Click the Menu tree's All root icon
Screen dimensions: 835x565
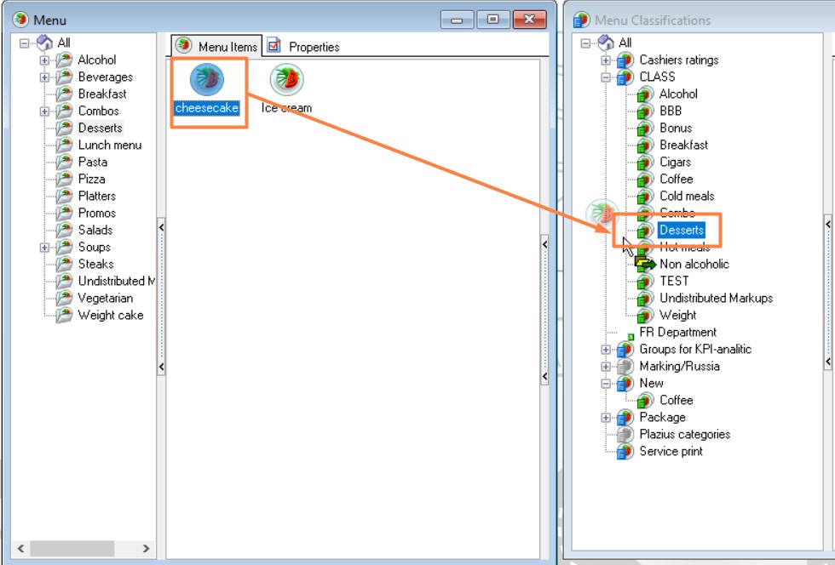pyautogui.click(x=44, y=43)
